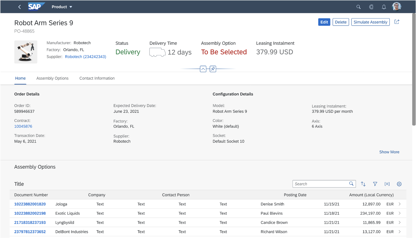
Task: Click the amount 234,197.00
Action: pos(370,213)
